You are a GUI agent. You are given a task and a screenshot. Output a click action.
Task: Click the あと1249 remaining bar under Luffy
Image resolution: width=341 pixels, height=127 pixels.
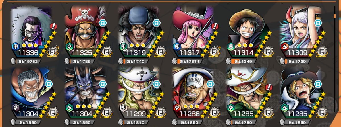(242, 61)
